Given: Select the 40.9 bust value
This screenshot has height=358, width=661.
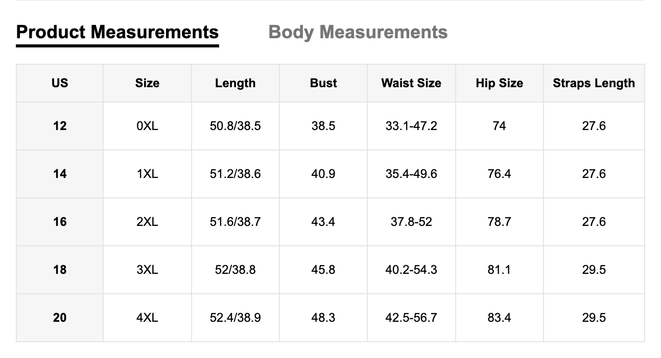Looking at the screenshot, I should pos(323,174).
